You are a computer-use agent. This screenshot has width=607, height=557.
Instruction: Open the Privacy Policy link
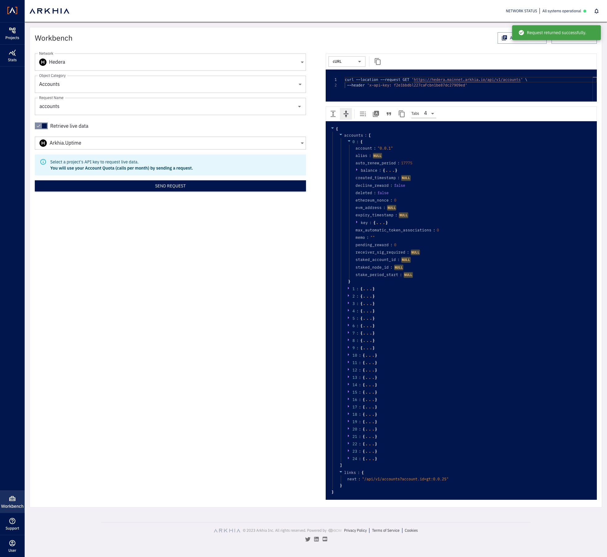(x=355, y=531)
